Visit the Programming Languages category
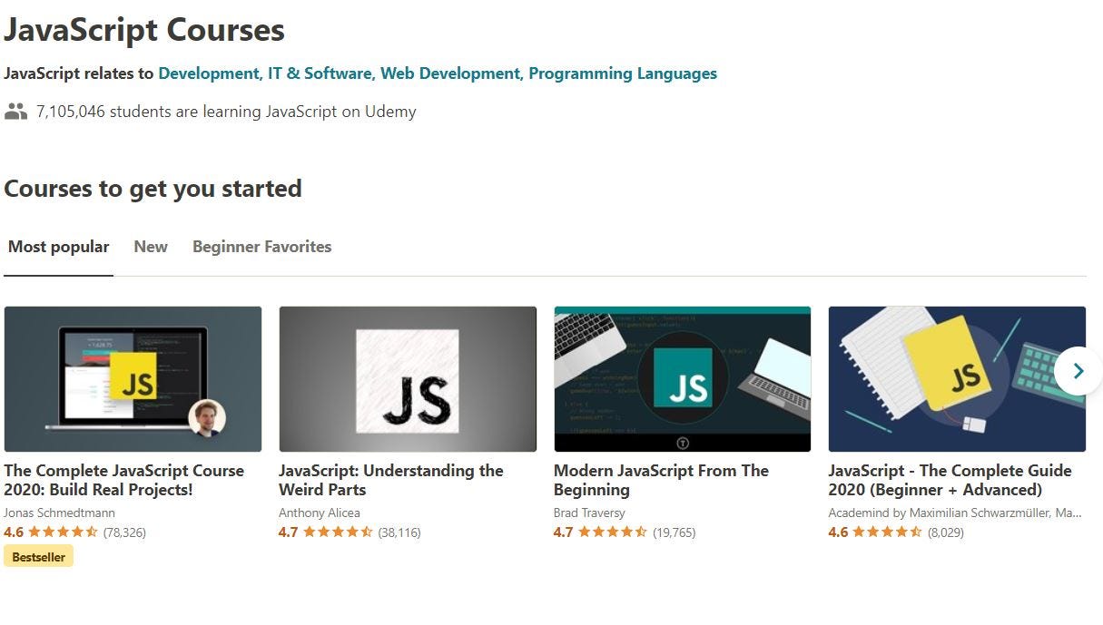Viewport: 1103px width, 625px height. [x=623, y=73]
